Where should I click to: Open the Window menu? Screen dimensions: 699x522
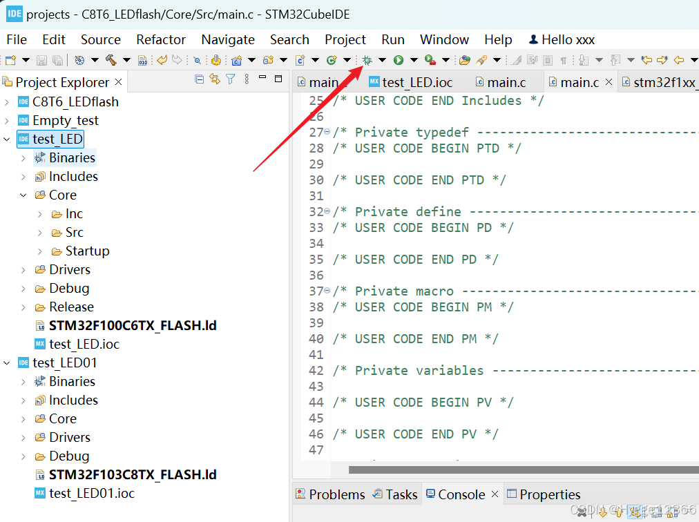point(444,39)
